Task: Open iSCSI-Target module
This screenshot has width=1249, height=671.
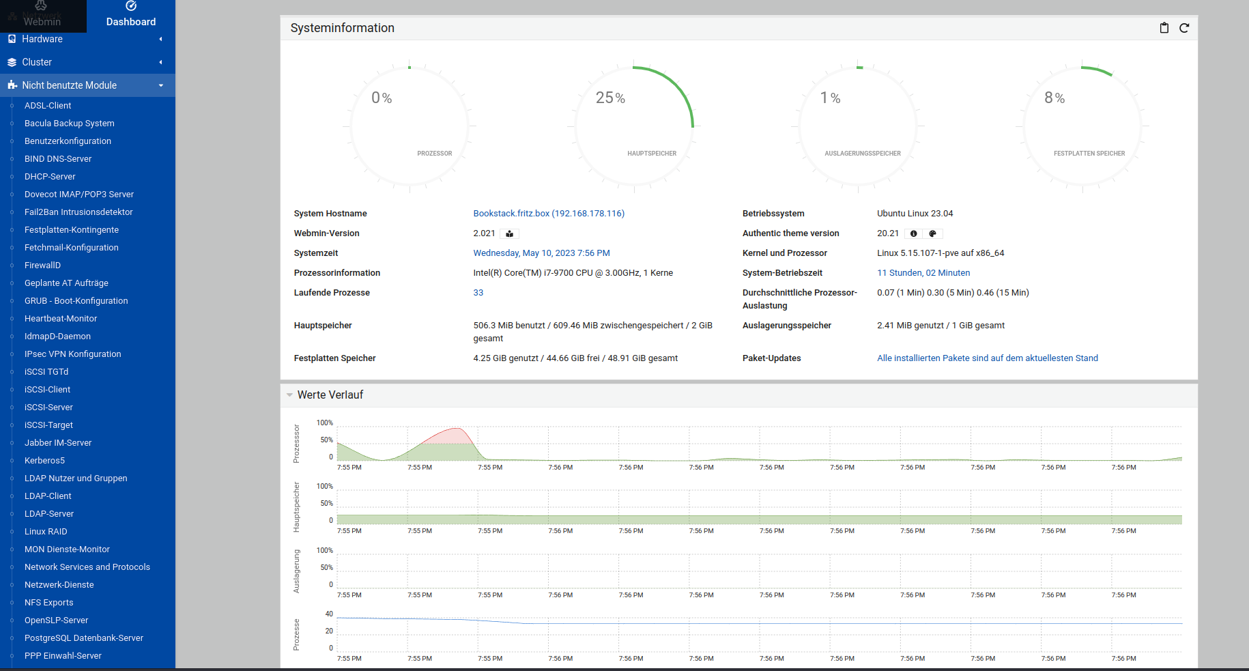Action: (x=48, y=425)
